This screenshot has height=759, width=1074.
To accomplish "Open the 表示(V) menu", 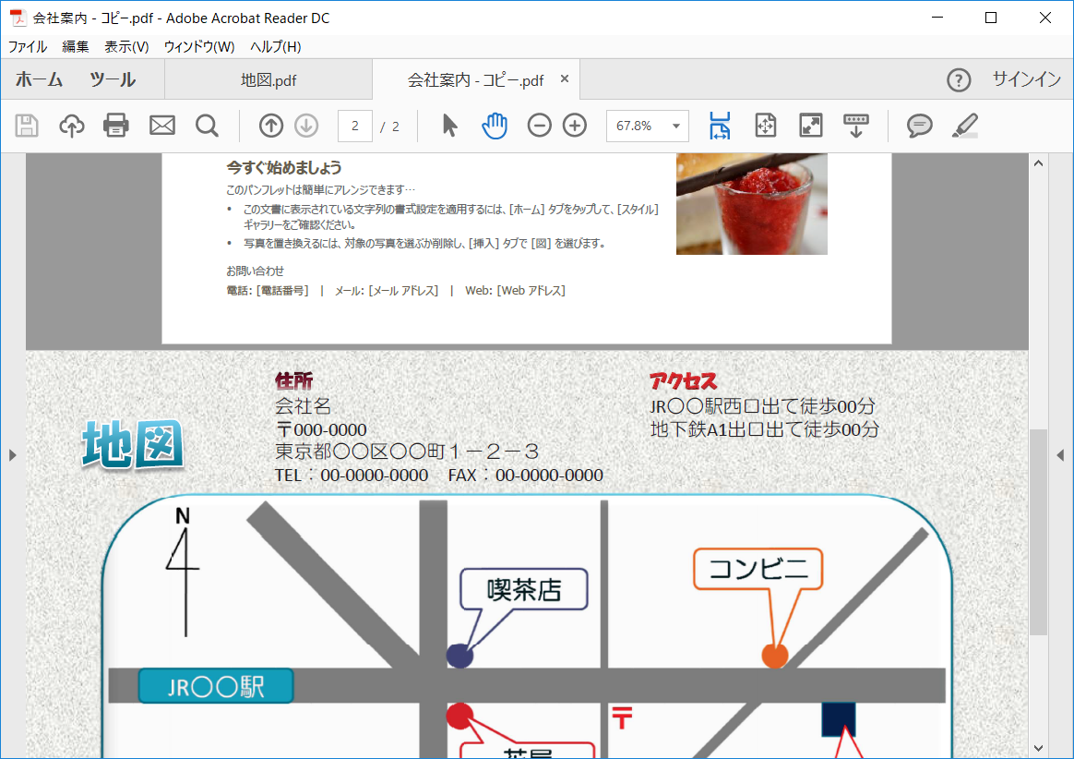I will pos(125,46).
